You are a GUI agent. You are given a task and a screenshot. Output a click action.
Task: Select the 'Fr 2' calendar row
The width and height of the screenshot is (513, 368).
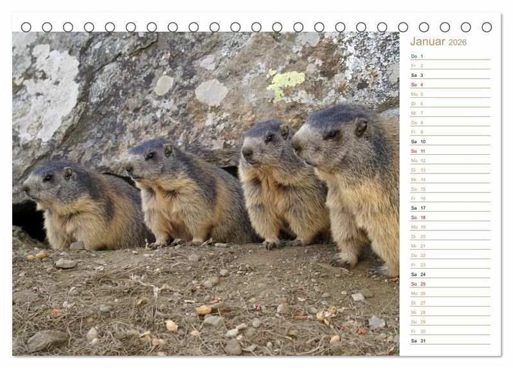[450, 66]
